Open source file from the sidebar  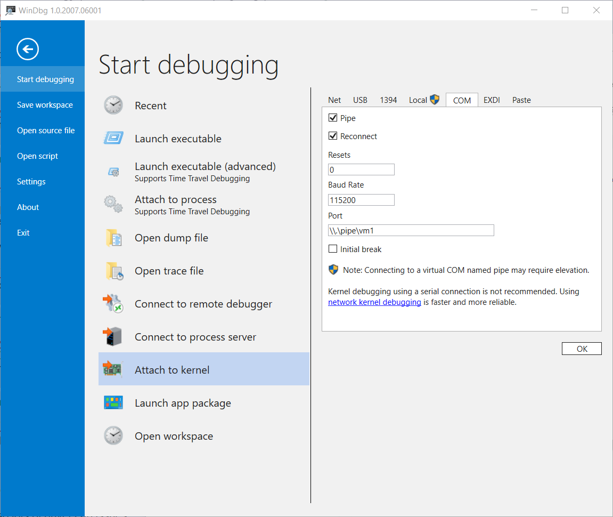coord(43,131)
